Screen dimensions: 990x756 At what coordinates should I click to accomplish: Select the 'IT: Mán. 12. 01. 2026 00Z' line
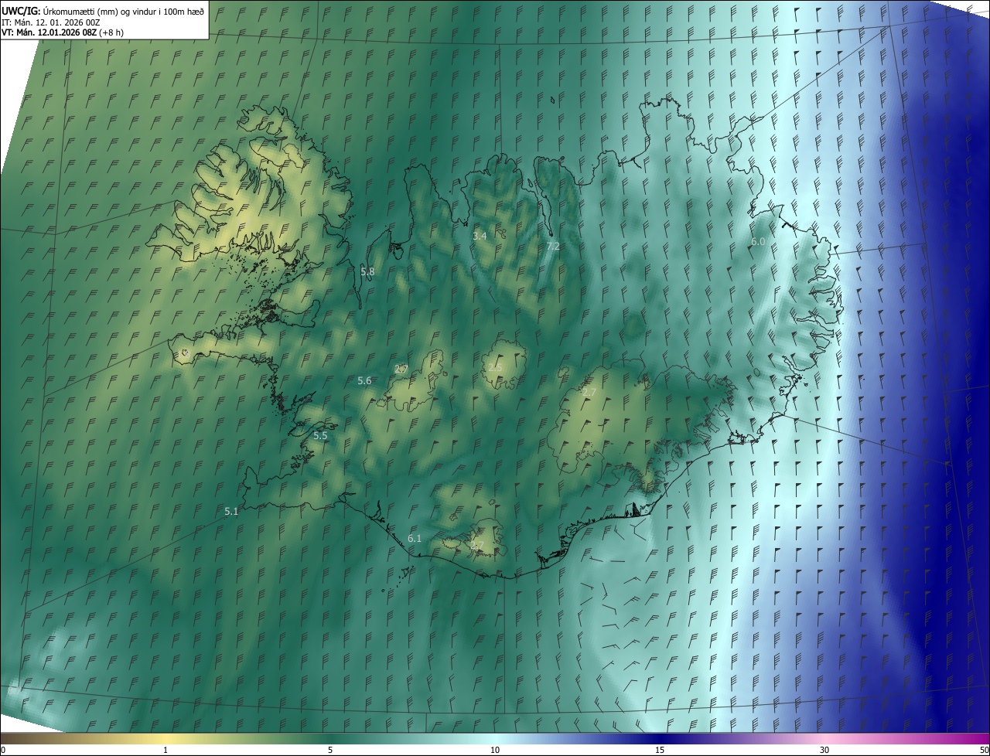pos(53,22)
